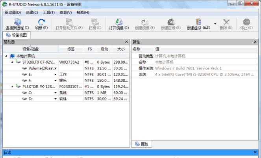Click Windows 7 Build 7601 property value
The height and width of the screenshot is (158, 261).
[188, 68]
